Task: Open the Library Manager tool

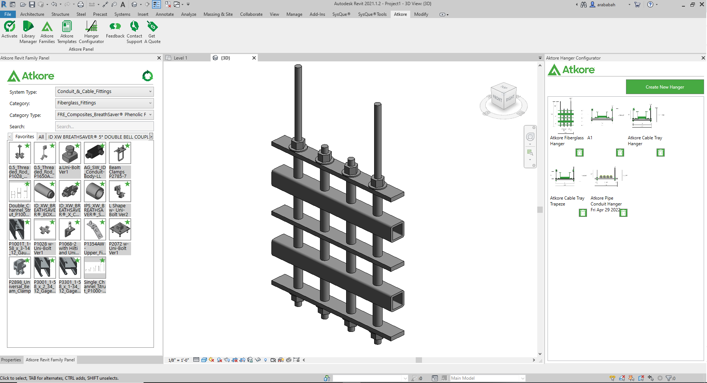Action: pyautogui.click(x=28, y=32)
